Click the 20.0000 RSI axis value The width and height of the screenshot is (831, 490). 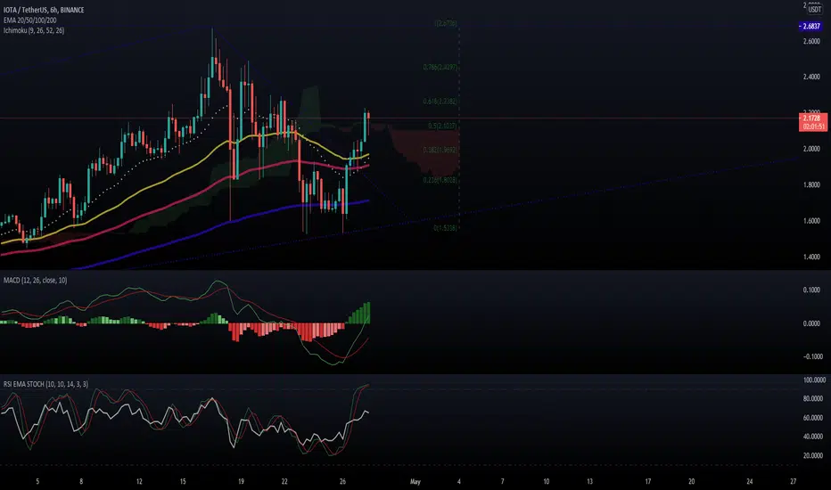click(x=813, y=455)
